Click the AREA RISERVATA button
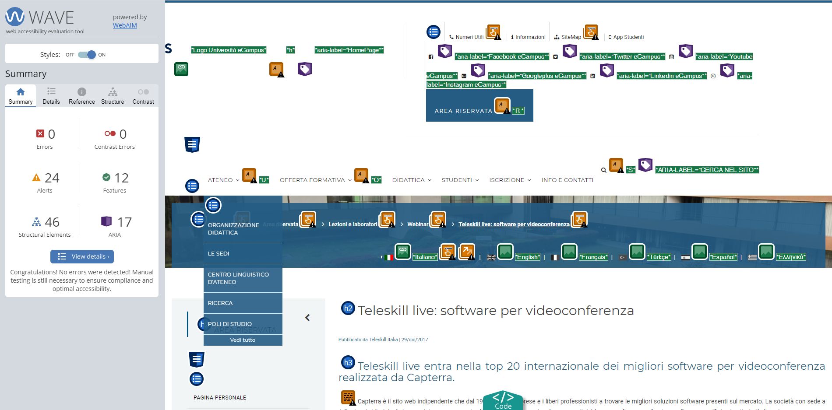832x410 pixels. 479,106
